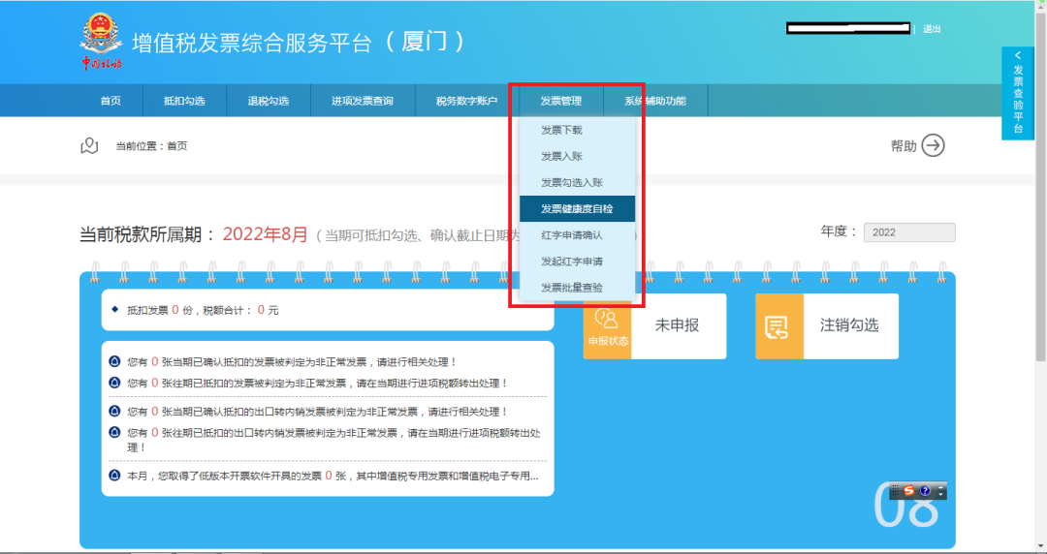Image resolution: width=1047 pixels, height=554 pixels.
Task: Go to the 抵扣勾选 tab
Action: pyautogui.click(x=184, y=101)
